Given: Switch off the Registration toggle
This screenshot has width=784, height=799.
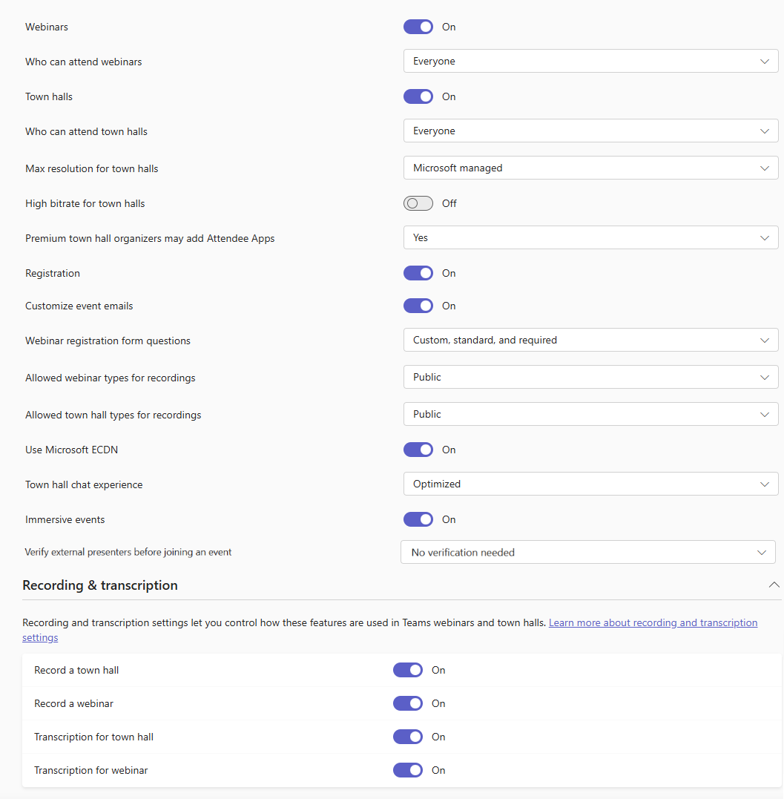Looking at the screenshot, I should (x=418, y=273).
